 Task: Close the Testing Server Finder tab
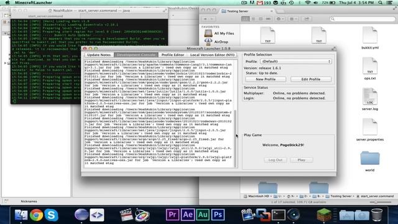tap(271, 11)
